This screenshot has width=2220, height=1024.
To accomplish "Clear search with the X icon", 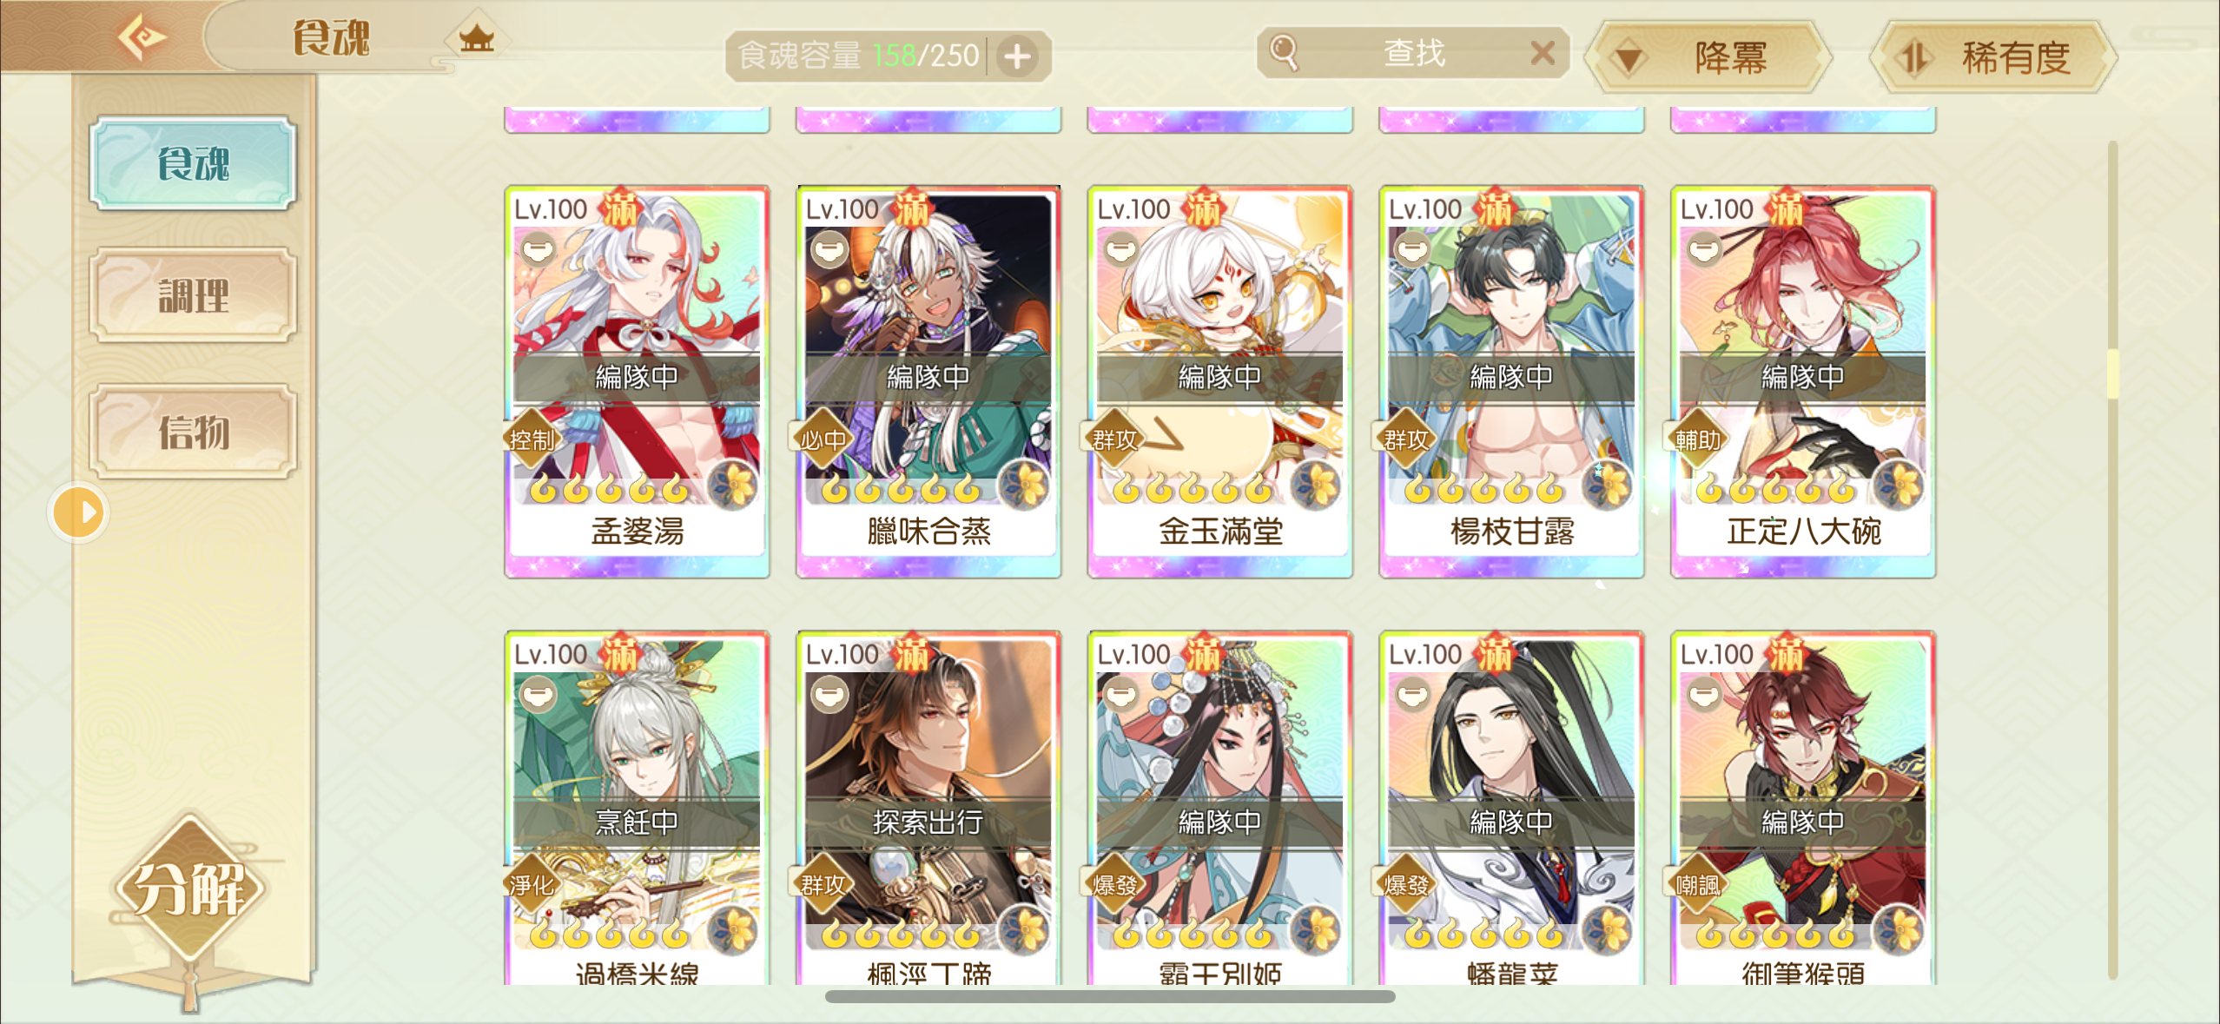I will [x=1542, y=54].
